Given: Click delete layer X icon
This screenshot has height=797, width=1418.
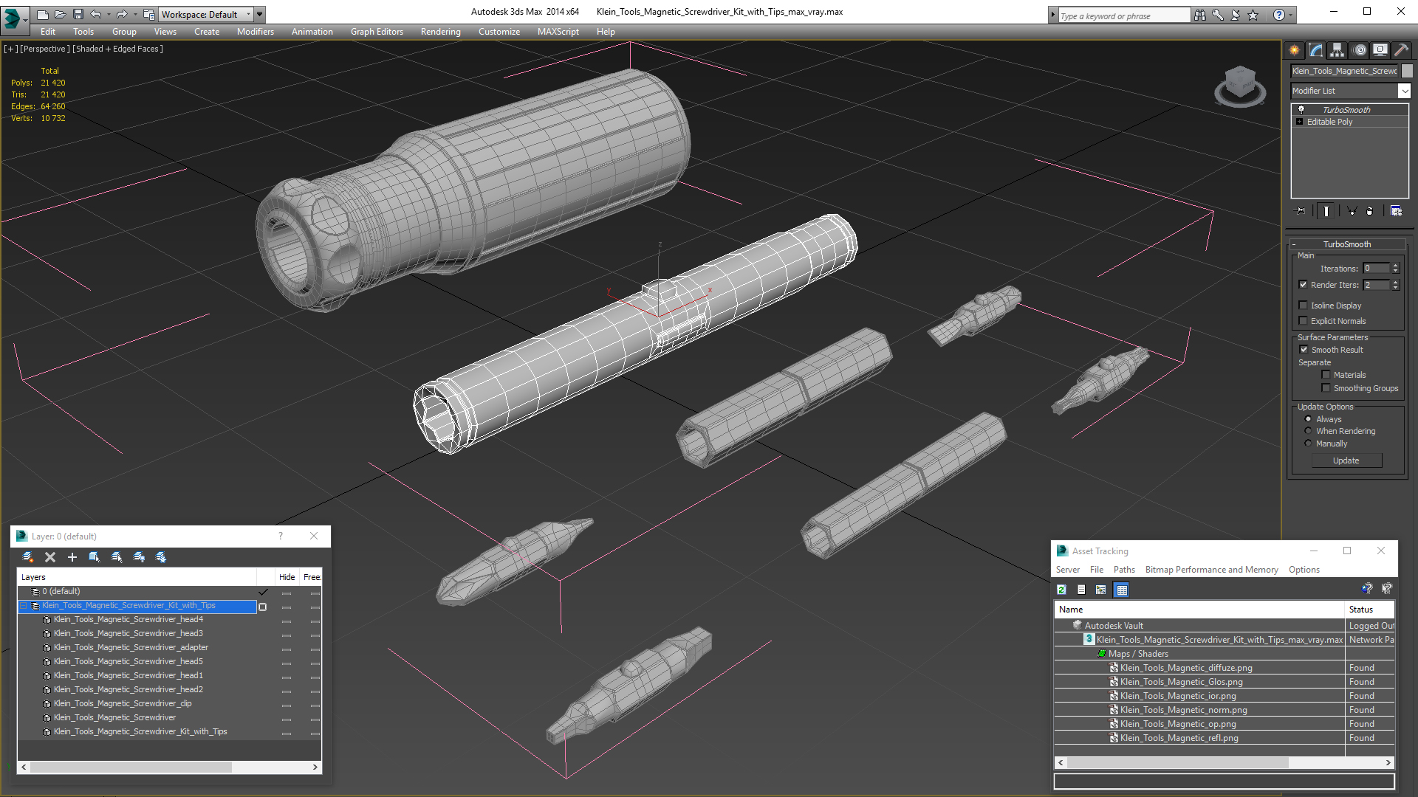Looking at the screenshot, I should tap(50, 557).
